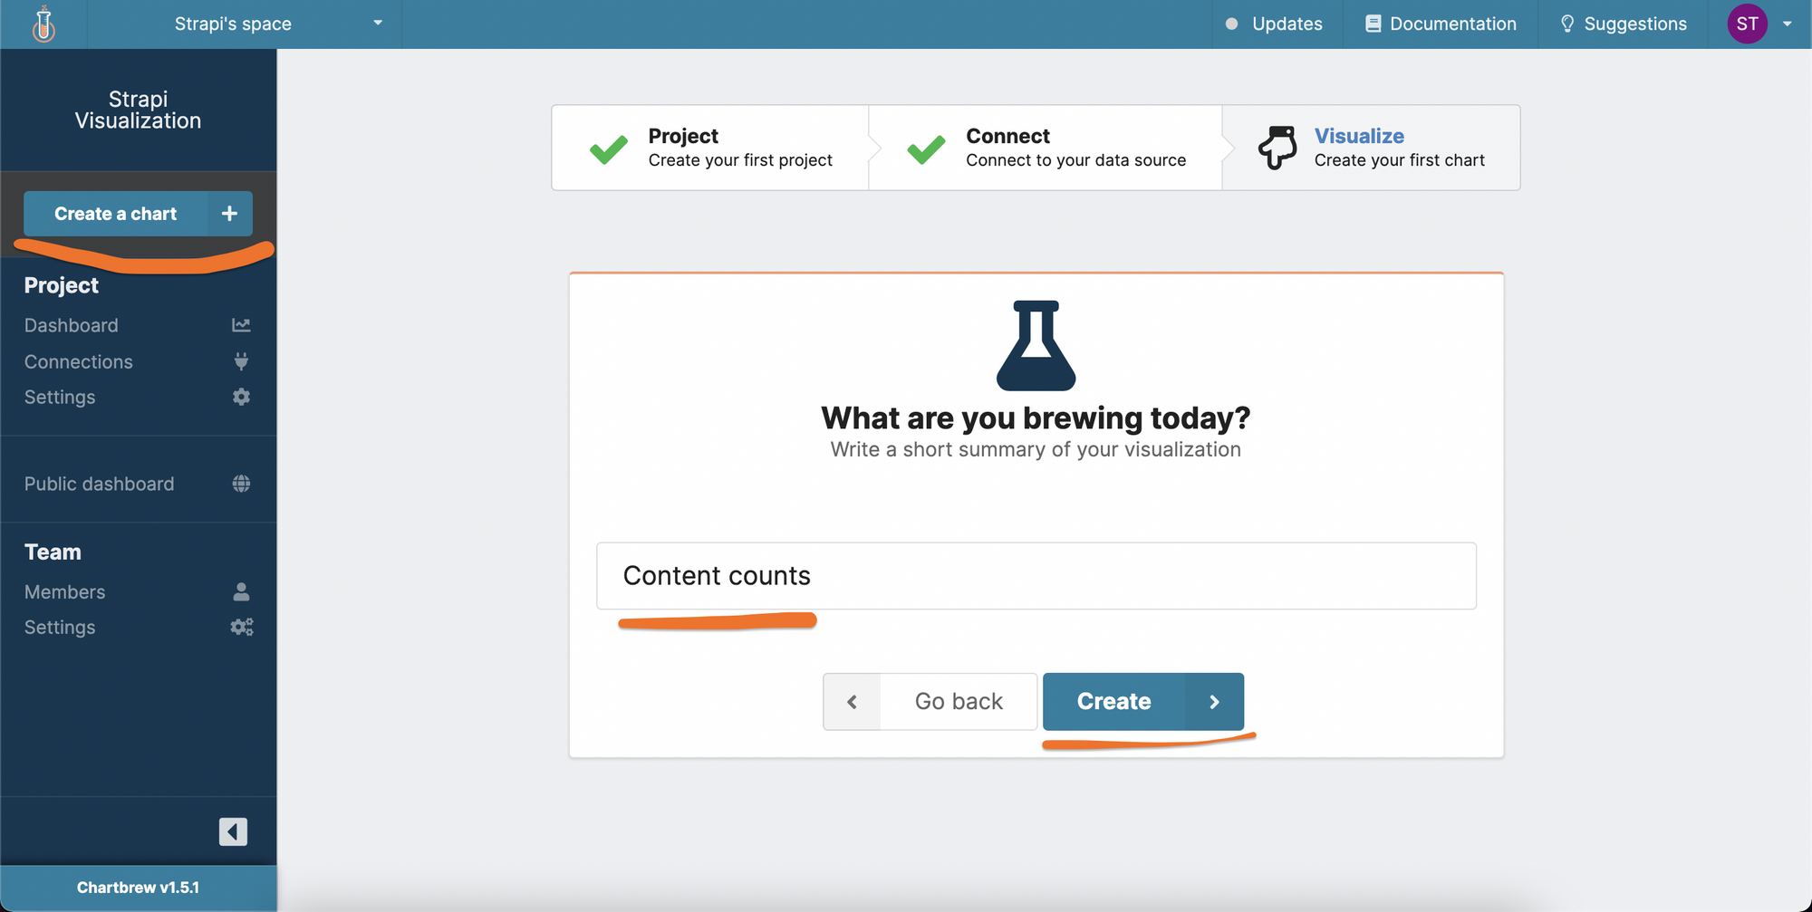The width and height of the screenshot is (1812, 912).
Task: Click the Suggestions lightbulb icon
Action: pos(1566,24)
